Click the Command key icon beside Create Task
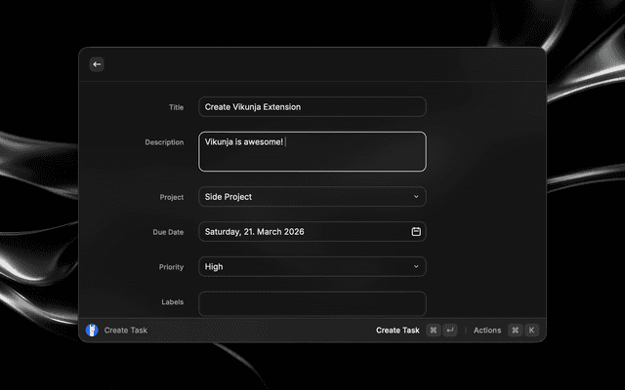The height and width of the screenshot is (390, 625). pyautogui.click(x=434, y=331)
